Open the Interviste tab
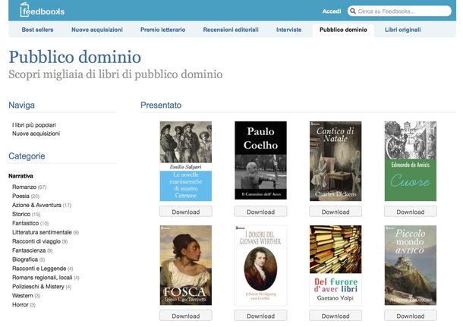Image resolution: width=463 pixels, height=327 pixels. 288,30
